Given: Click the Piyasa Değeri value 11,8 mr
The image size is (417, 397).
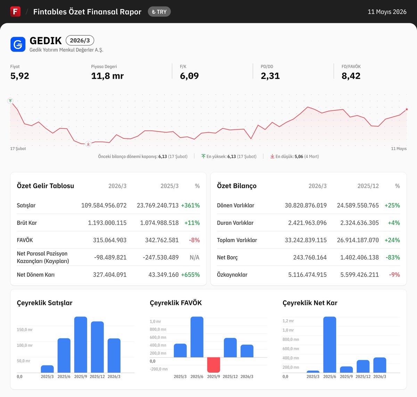Looking at the screenshot, I should pyautogui.click(x=107, y=76).
